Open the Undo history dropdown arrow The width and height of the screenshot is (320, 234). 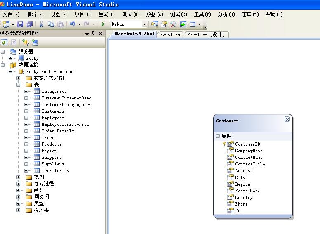(79, 24)
